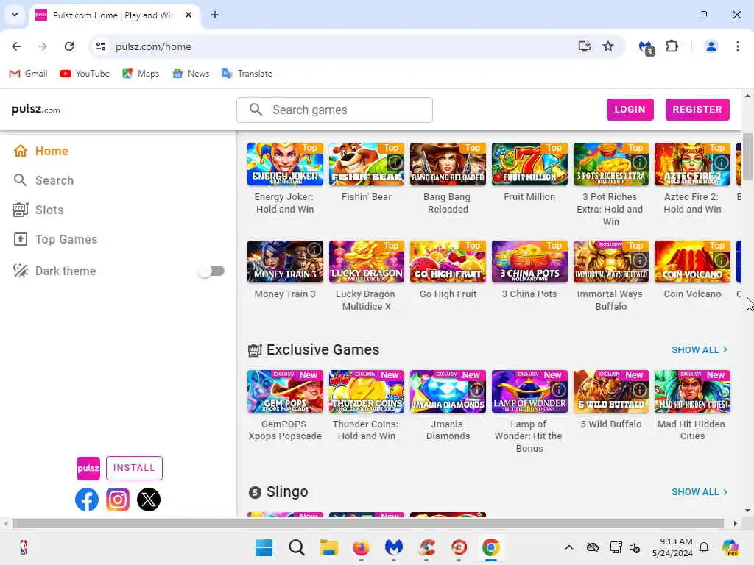The height and width of the screenshot is (565, 754).
Task: Open the Instagram social icon
Action: point(118,500)
